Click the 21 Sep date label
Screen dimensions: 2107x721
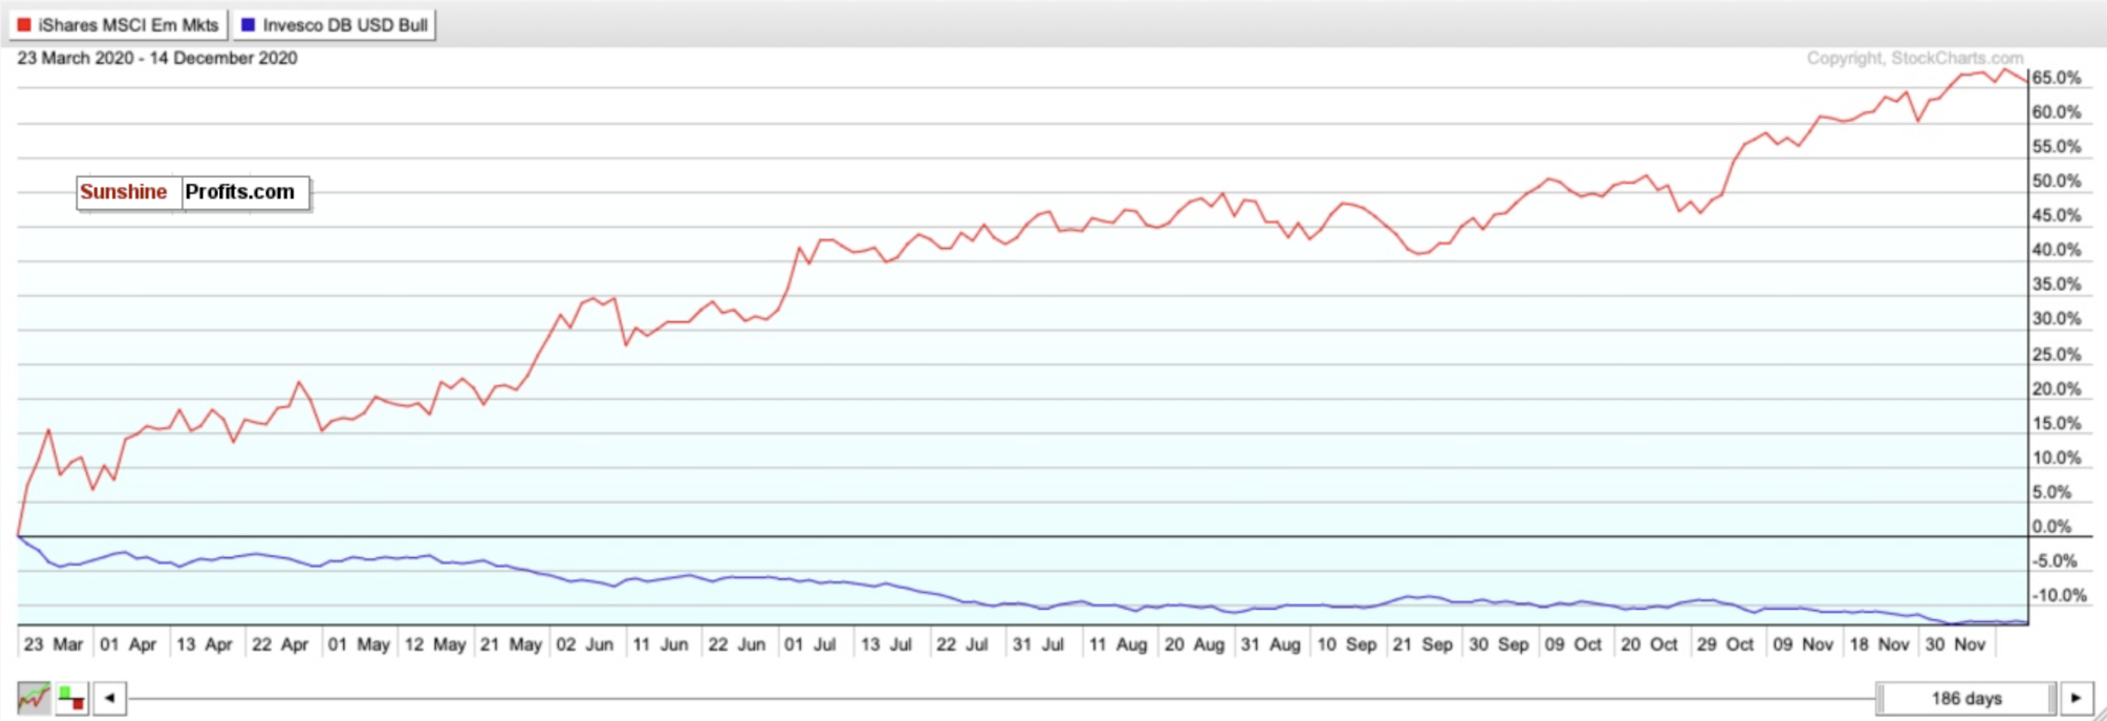1423,644
